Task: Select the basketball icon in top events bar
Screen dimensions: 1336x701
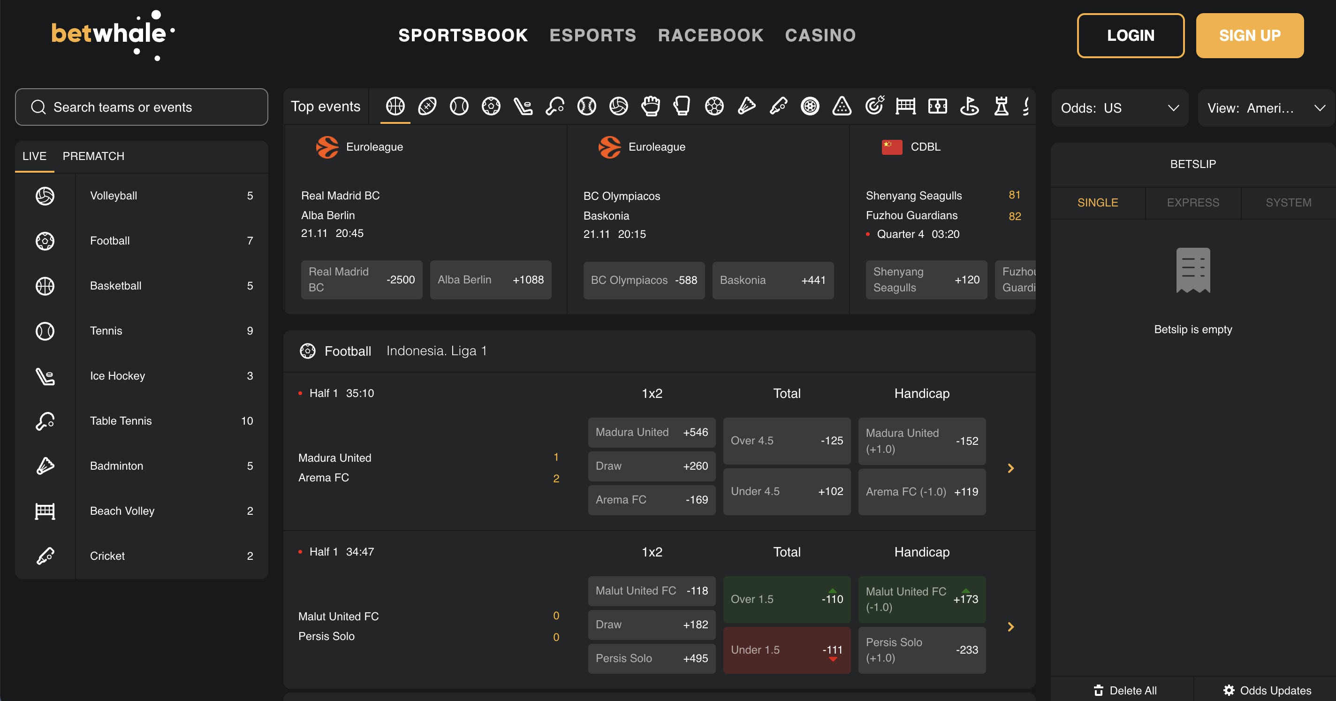Action: pyautogui.click(x=395, y=107)
